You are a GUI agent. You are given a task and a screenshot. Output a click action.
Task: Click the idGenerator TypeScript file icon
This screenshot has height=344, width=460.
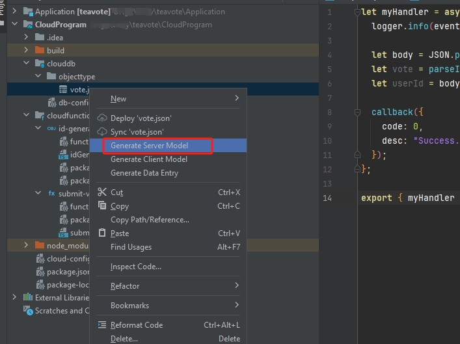point(63,155)
